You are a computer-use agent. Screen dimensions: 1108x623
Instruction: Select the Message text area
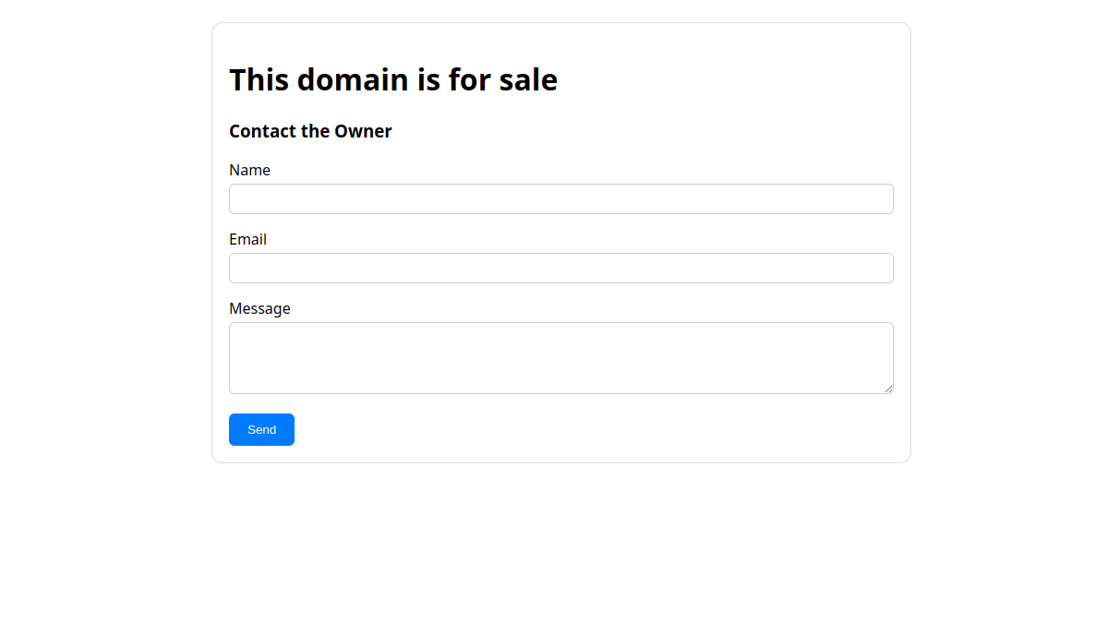pos(561,358)
